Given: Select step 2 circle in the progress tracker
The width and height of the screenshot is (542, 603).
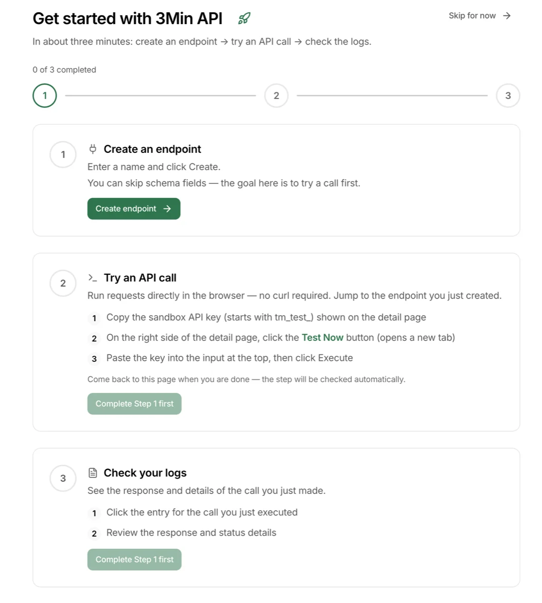Looking at the screenshot, I should (276, 95).
